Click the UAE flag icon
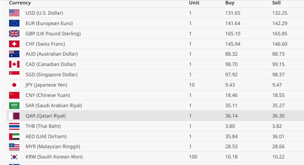This screenshot has height=165, width=304. click(x=14, y=137)
